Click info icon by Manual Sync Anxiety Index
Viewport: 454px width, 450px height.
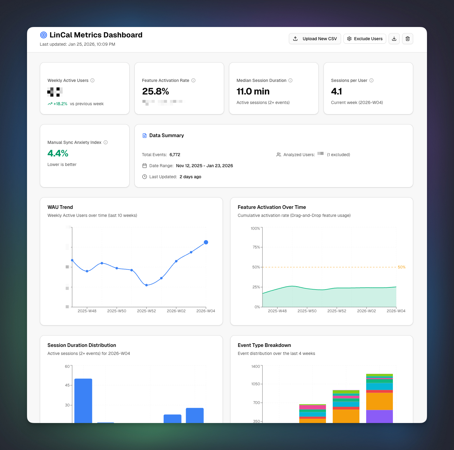click(106, 142)
